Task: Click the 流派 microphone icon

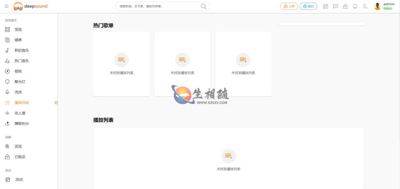Action: tap(7, 92)
